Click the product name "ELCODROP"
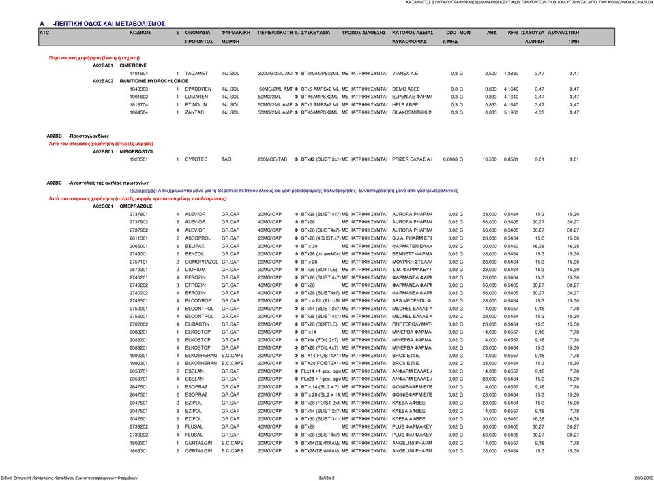 tap(198, 301)
